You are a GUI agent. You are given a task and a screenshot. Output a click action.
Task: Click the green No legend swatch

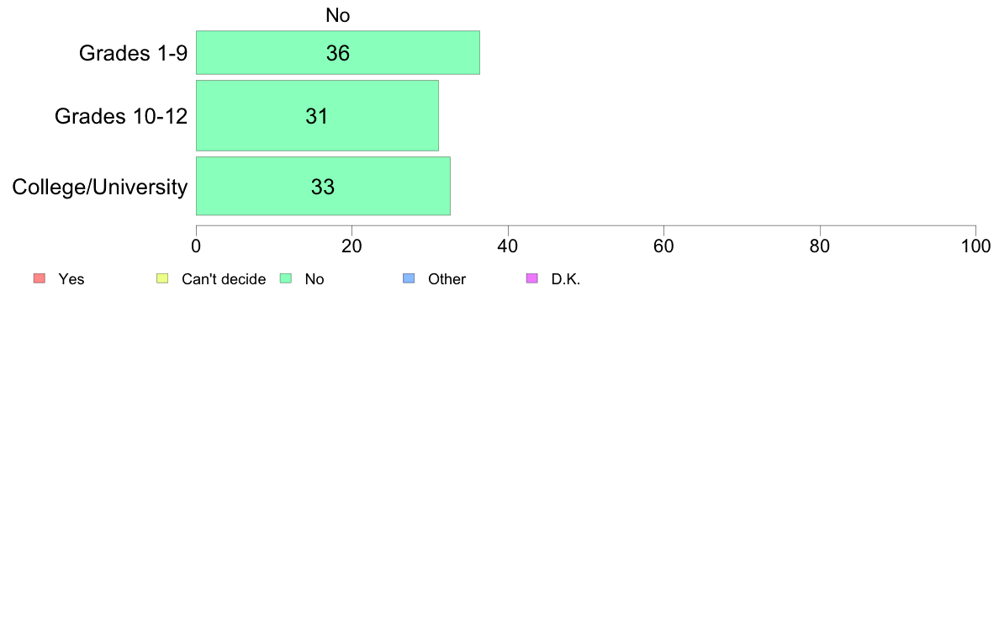coord(286,278)
